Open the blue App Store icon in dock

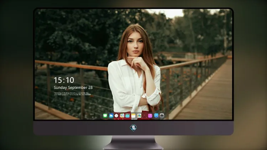point(156,116)
